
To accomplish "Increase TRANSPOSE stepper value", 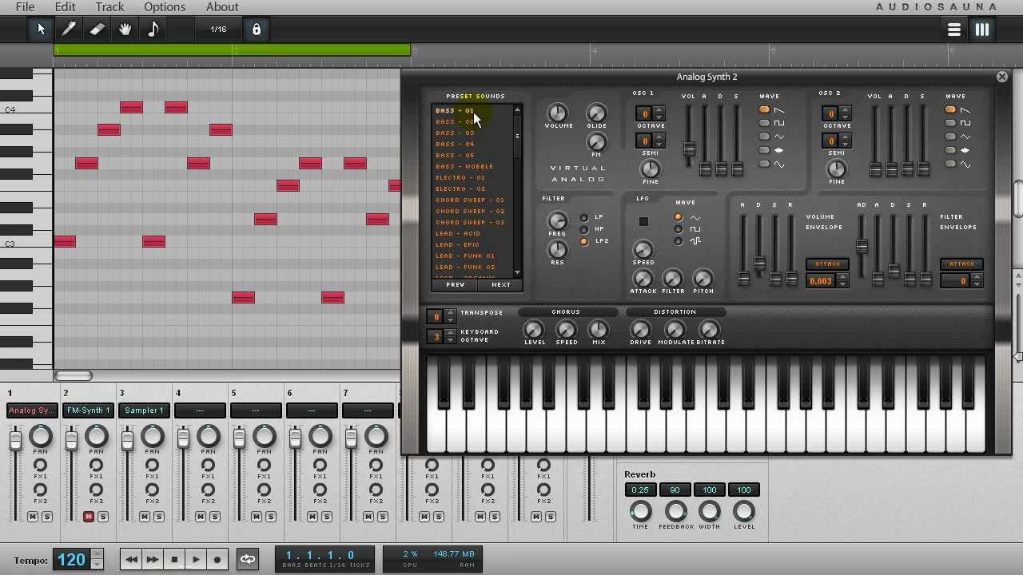I will [451, 313].
